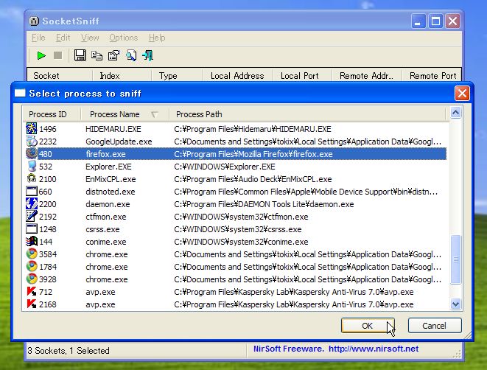The height and width of the screenshot is (370, 487).
Task: Open the Help menu
Action: click(157, 38)
